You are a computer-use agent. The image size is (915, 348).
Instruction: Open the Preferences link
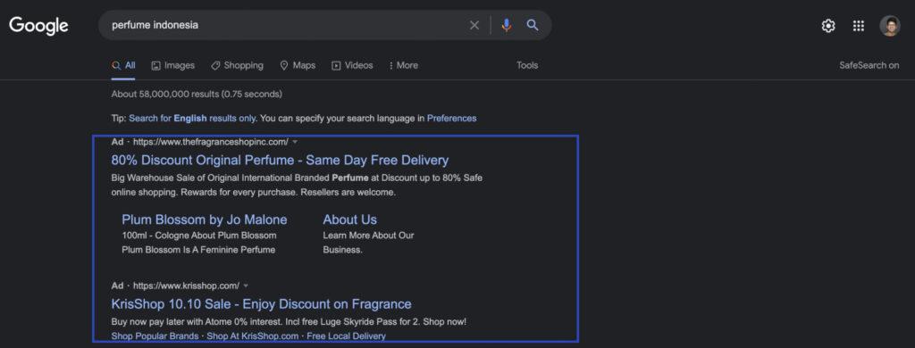451,119
